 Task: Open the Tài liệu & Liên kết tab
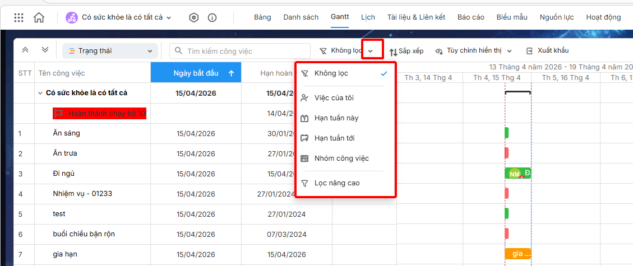click(x=416, y=17)
